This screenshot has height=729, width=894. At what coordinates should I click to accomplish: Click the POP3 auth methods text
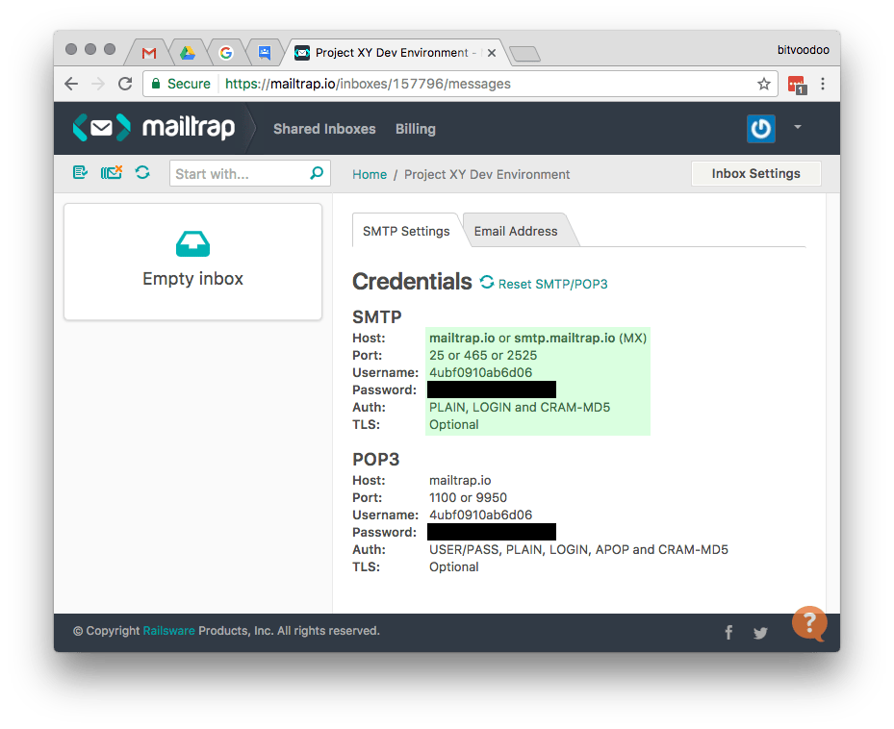click(x=578, y=549)
